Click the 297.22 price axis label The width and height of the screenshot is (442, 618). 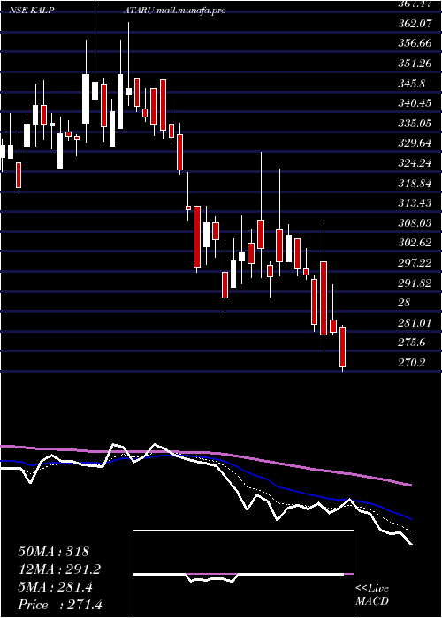(415, 262)
